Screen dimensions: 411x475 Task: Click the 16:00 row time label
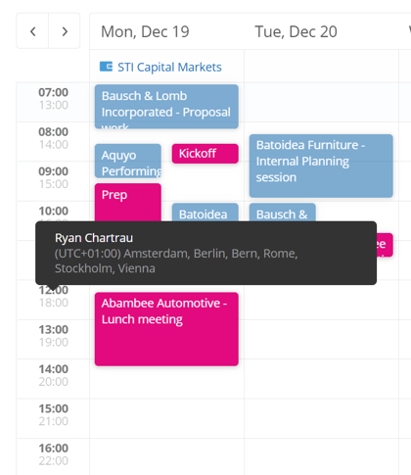coord(53,448)
